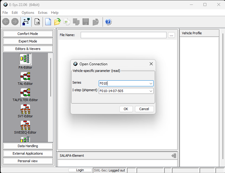This screenshot has width=225, height=173.
Task: Click the New document toolbar icon
Action: [48, 22]
